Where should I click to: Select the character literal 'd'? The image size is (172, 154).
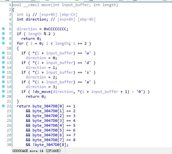[x=88, y=63]
